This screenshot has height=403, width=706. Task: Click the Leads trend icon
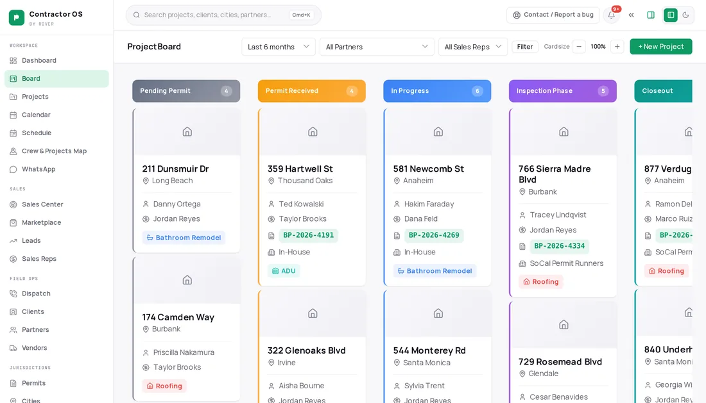[x=13, y=241]
